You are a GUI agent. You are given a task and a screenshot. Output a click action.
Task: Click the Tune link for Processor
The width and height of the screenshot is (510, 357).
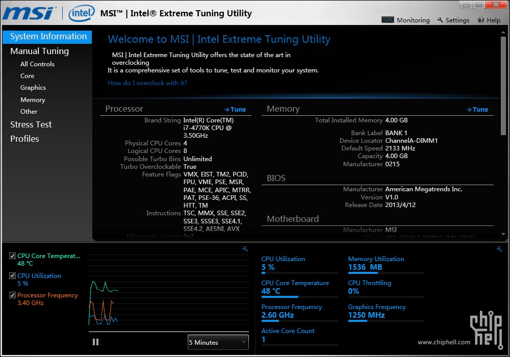235,110
